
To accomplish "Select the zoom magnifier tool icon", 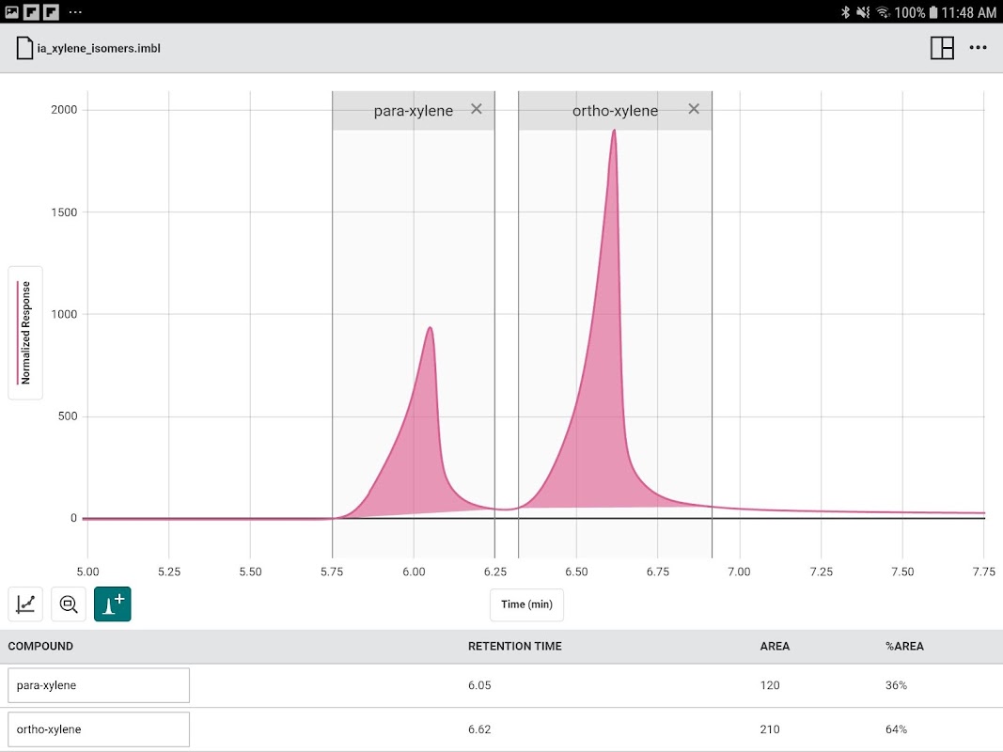I will (x=69, y=603).
